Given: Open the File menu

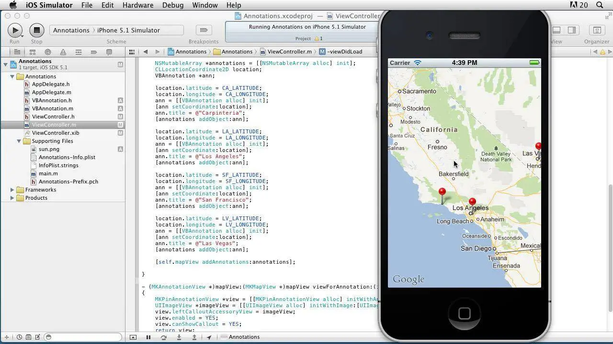Looking at the screenshot, I should 87,5.
